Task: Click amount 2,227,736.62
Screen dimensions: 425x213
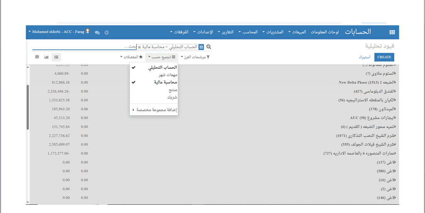Action: click(x=59, y=136)
